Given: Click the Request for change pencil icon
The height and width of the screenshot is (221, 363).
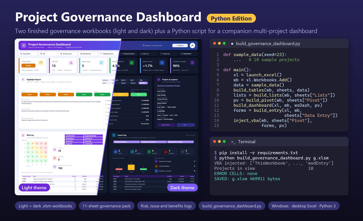Looking at the screenshot, I should coord(156,161).
